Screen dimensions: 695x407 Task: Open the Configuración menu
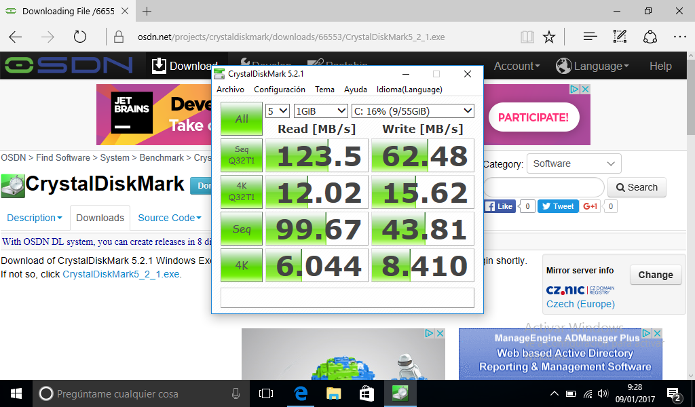tap(279, 90)
